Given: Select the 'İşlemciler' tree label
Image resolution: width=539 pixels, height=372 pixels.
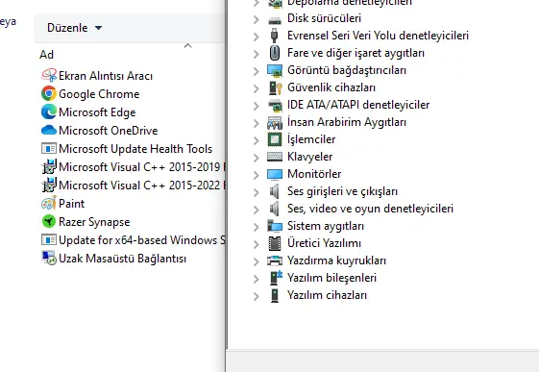Looking at the screenshot, I should tap(311, 139).
